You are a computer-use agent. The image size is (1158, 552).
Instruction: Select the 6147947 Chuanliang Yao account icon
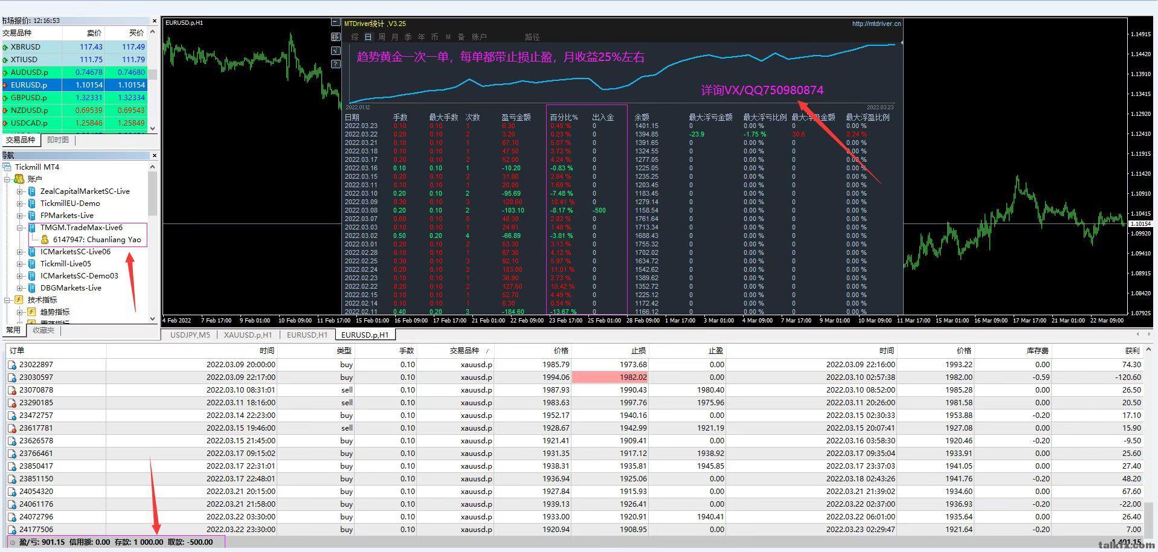pyautogui.click(x=45, y=240)
